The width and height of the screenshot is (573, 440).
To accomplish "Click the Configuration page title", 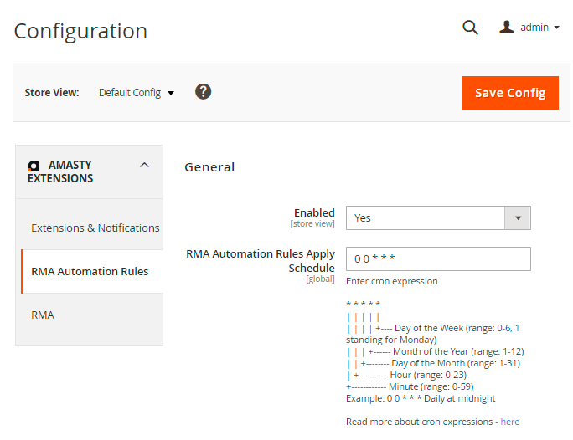I will (x=80, y=32).
